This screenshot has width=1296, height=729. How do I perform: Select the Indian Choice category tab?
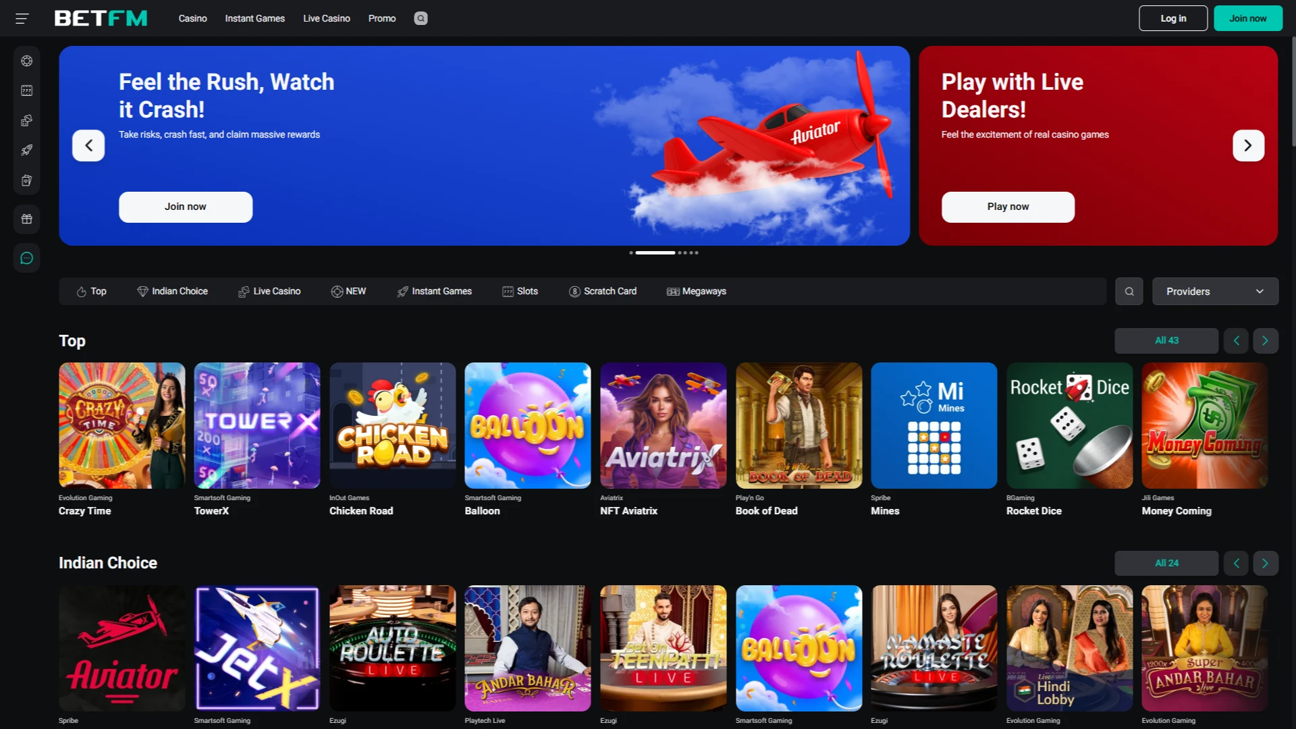pyautogui.click(x=172, y=292)
